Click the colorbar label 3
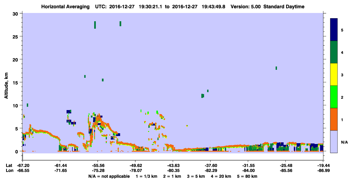This screenshot has height=184, width=359. (342, 75)
